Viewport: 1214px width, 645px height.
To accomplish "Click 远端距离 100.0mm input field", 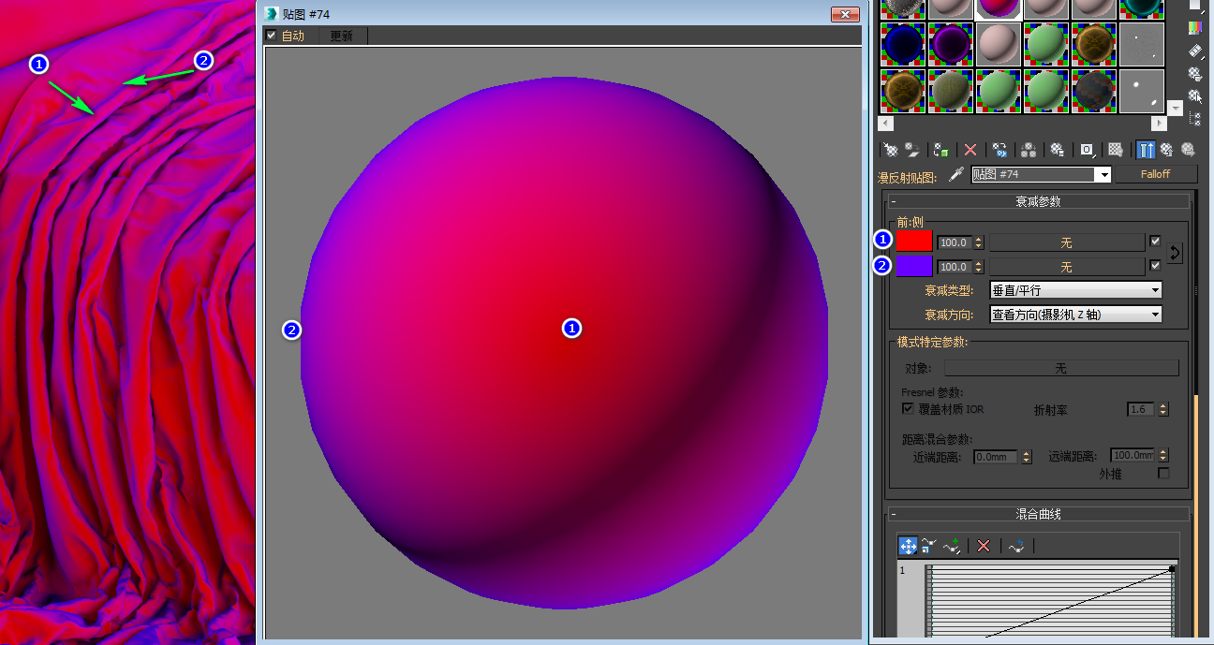I will tap(1133, 455).
